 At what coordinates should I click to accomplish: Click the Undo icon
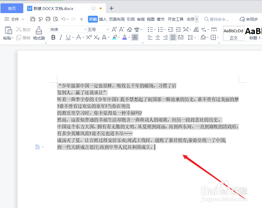pyautogui.click(x=63, y=19)
